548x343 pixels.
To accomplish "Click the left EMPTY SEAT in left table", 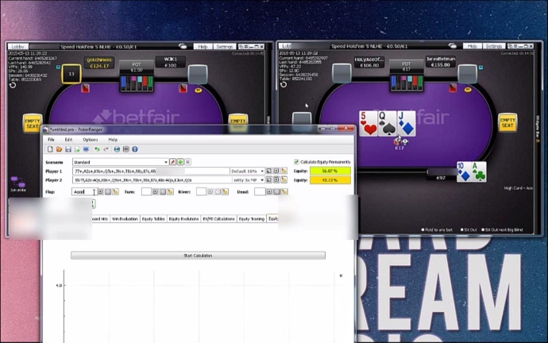I will coord(32,123).
